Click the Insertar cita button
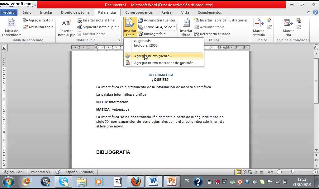Screen dimensions: 319x189 (x=130, y=27)
